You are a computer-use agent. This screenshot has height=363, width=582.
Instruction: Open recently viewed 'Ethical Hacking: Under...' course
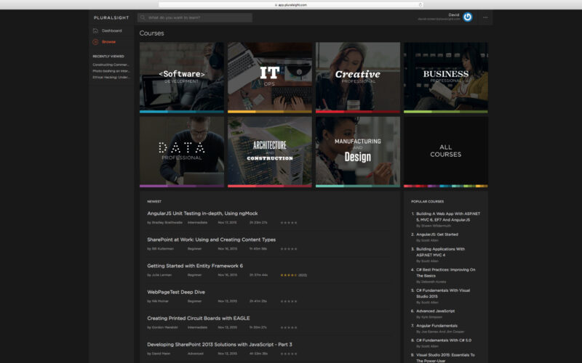point(111,77)
